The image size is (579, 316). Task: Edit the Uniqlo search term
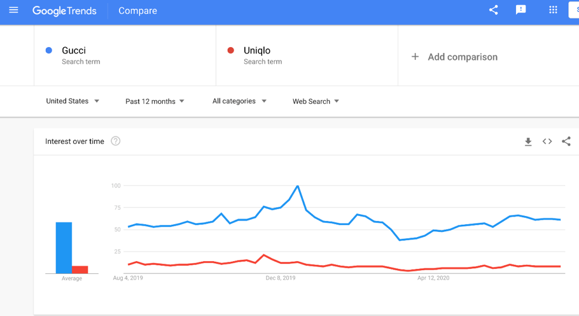pyautogui.click(x=257, y=50)
